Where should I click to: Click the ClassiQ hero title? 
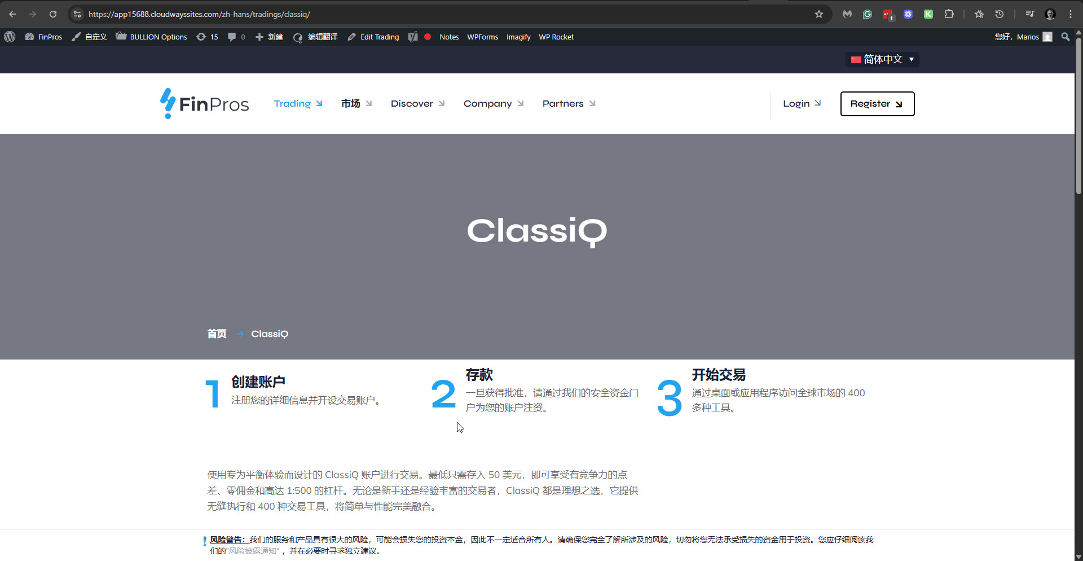pyautogui.click(x=537, y=231)
